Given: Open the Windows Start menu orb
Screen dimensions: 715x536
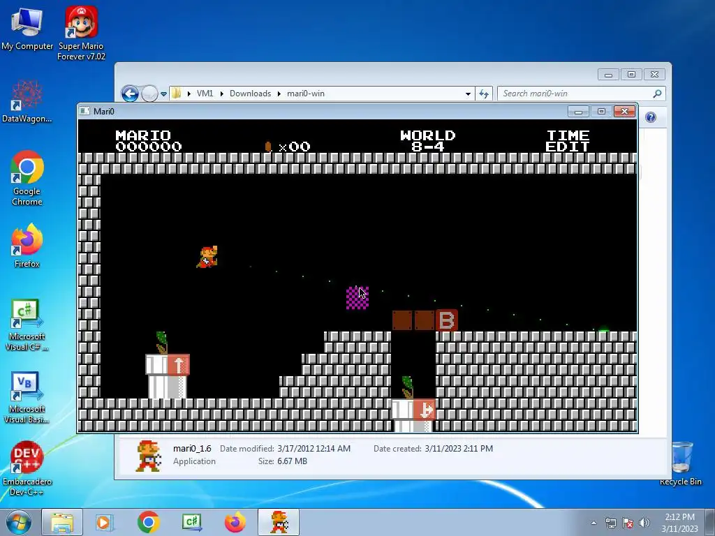Looking at the screenshot, I should click(x=19, y=522).
